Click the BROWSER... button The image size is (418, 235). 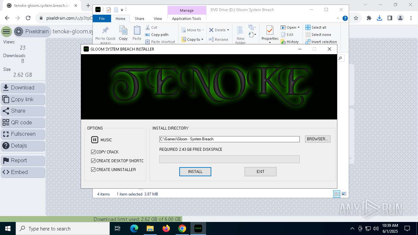[x=317, y=139]
